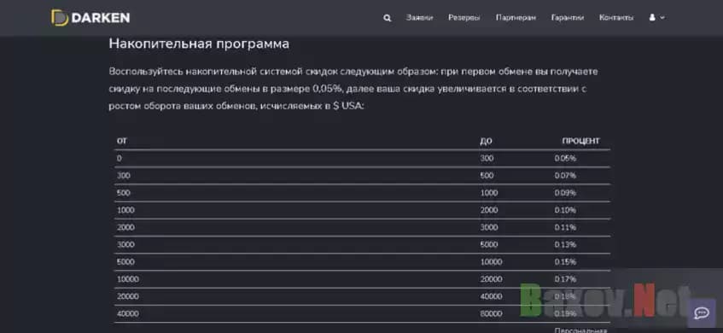The height and width of the screenshot is (333, 723).
Task: Go to the Заявки page
Action: click(x=420, y=18)
